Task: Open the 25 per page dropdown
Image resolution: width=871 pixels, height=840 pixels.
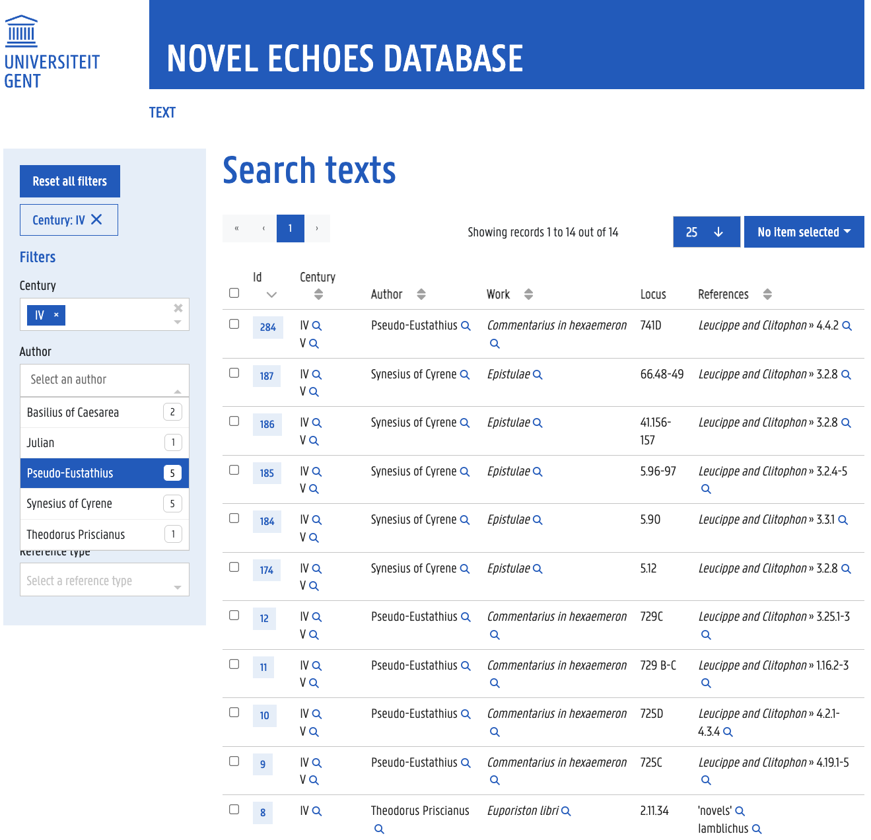Action: pos(706,232)
